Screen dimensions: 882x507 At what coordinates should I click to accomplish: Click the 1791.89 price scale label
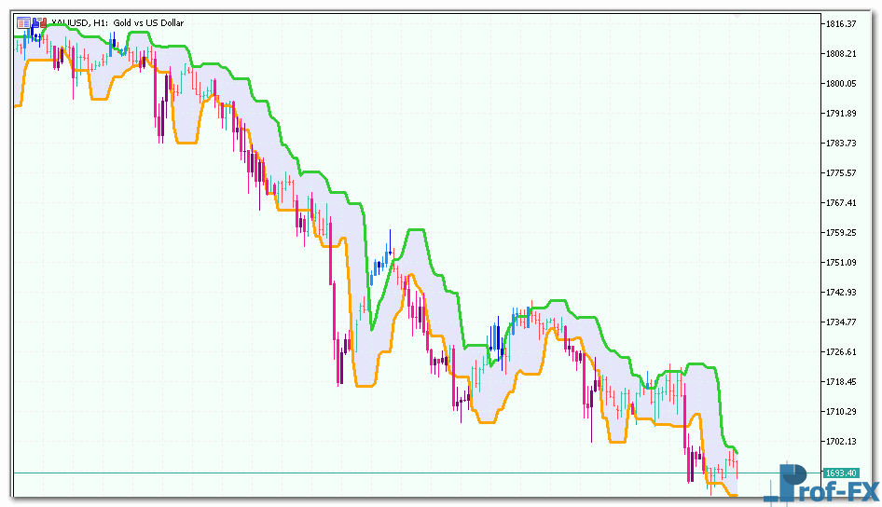tap(840, 114)
